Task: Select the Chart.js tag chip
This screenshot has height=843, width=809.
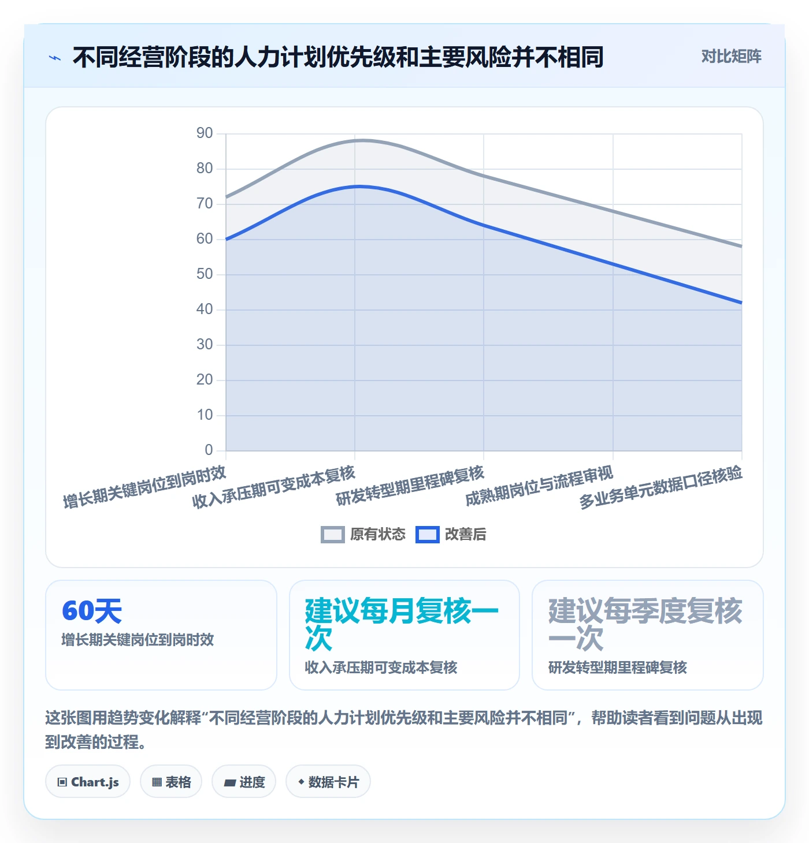Action: tap(88, 782)
